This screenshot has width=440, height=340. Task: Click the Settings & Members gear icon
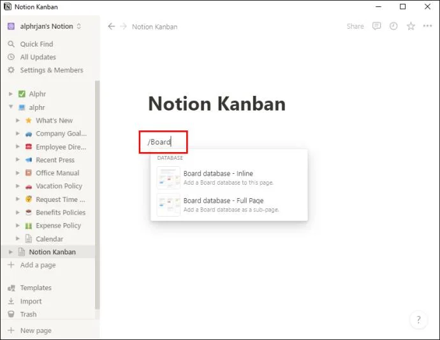[11, 70]
